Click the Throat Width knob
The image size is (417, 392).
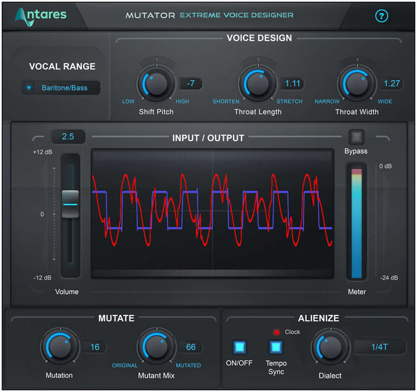(x=357, y=84)
